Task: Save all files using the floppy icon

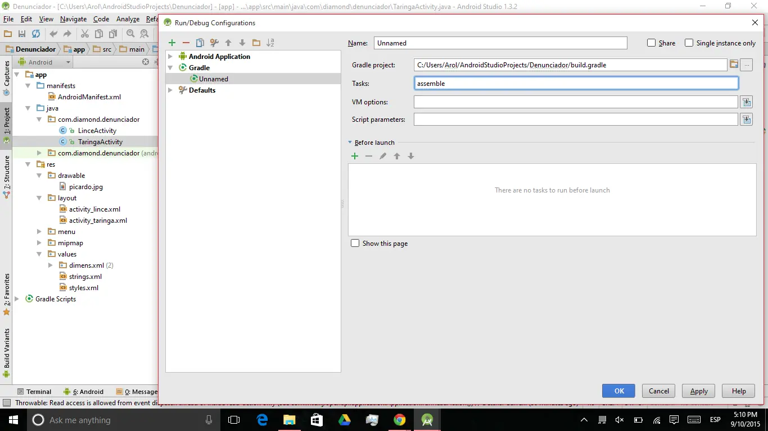Action: 22,34
